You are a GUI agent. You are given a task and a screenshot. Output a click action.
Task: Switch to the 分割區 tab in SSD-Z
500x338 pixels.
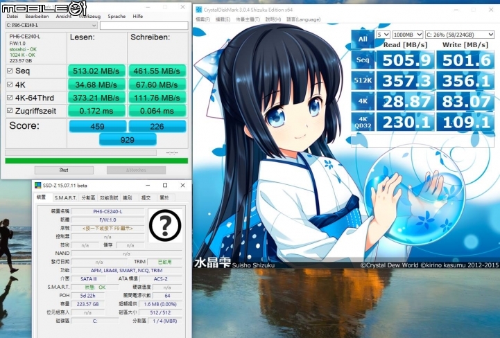point(88,198)
